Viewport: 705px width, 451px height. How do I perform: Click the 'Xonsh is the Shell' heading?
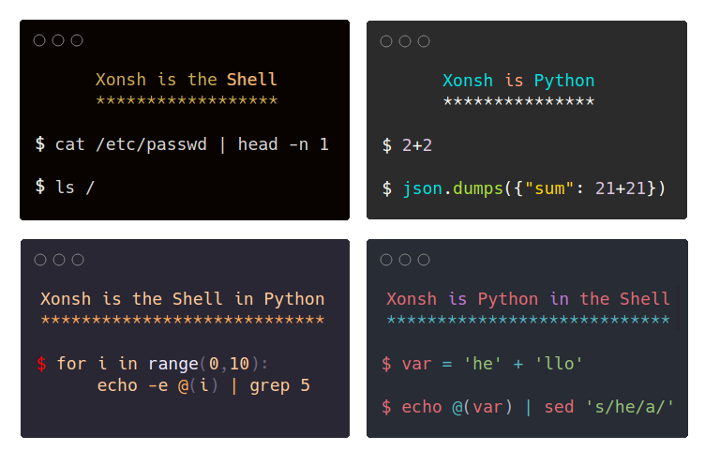[187, 80]
